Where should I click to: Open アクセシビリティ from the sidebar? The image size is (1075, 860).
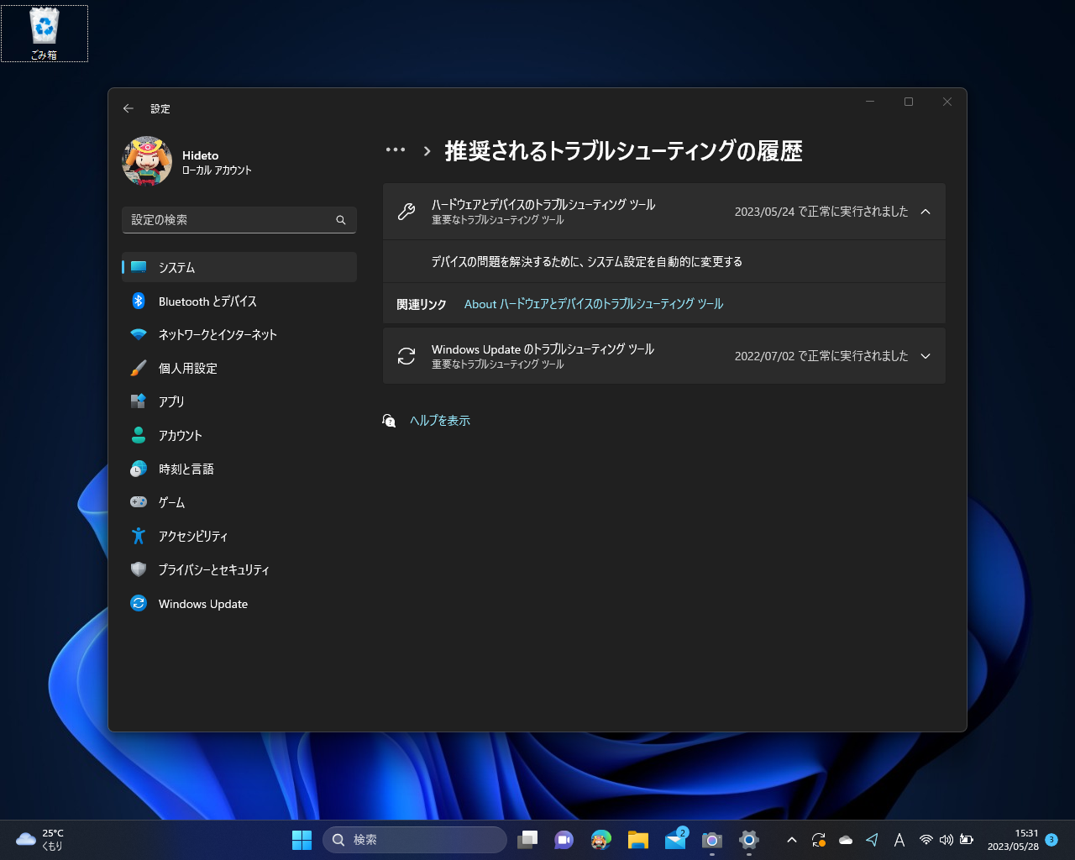click(192, 536)
